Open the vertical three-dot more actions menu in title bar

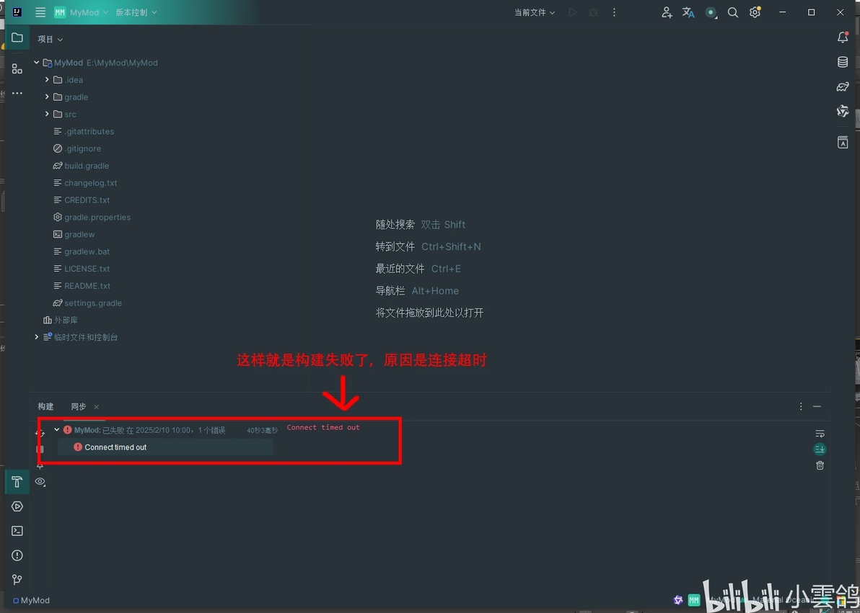coord(614,12)
